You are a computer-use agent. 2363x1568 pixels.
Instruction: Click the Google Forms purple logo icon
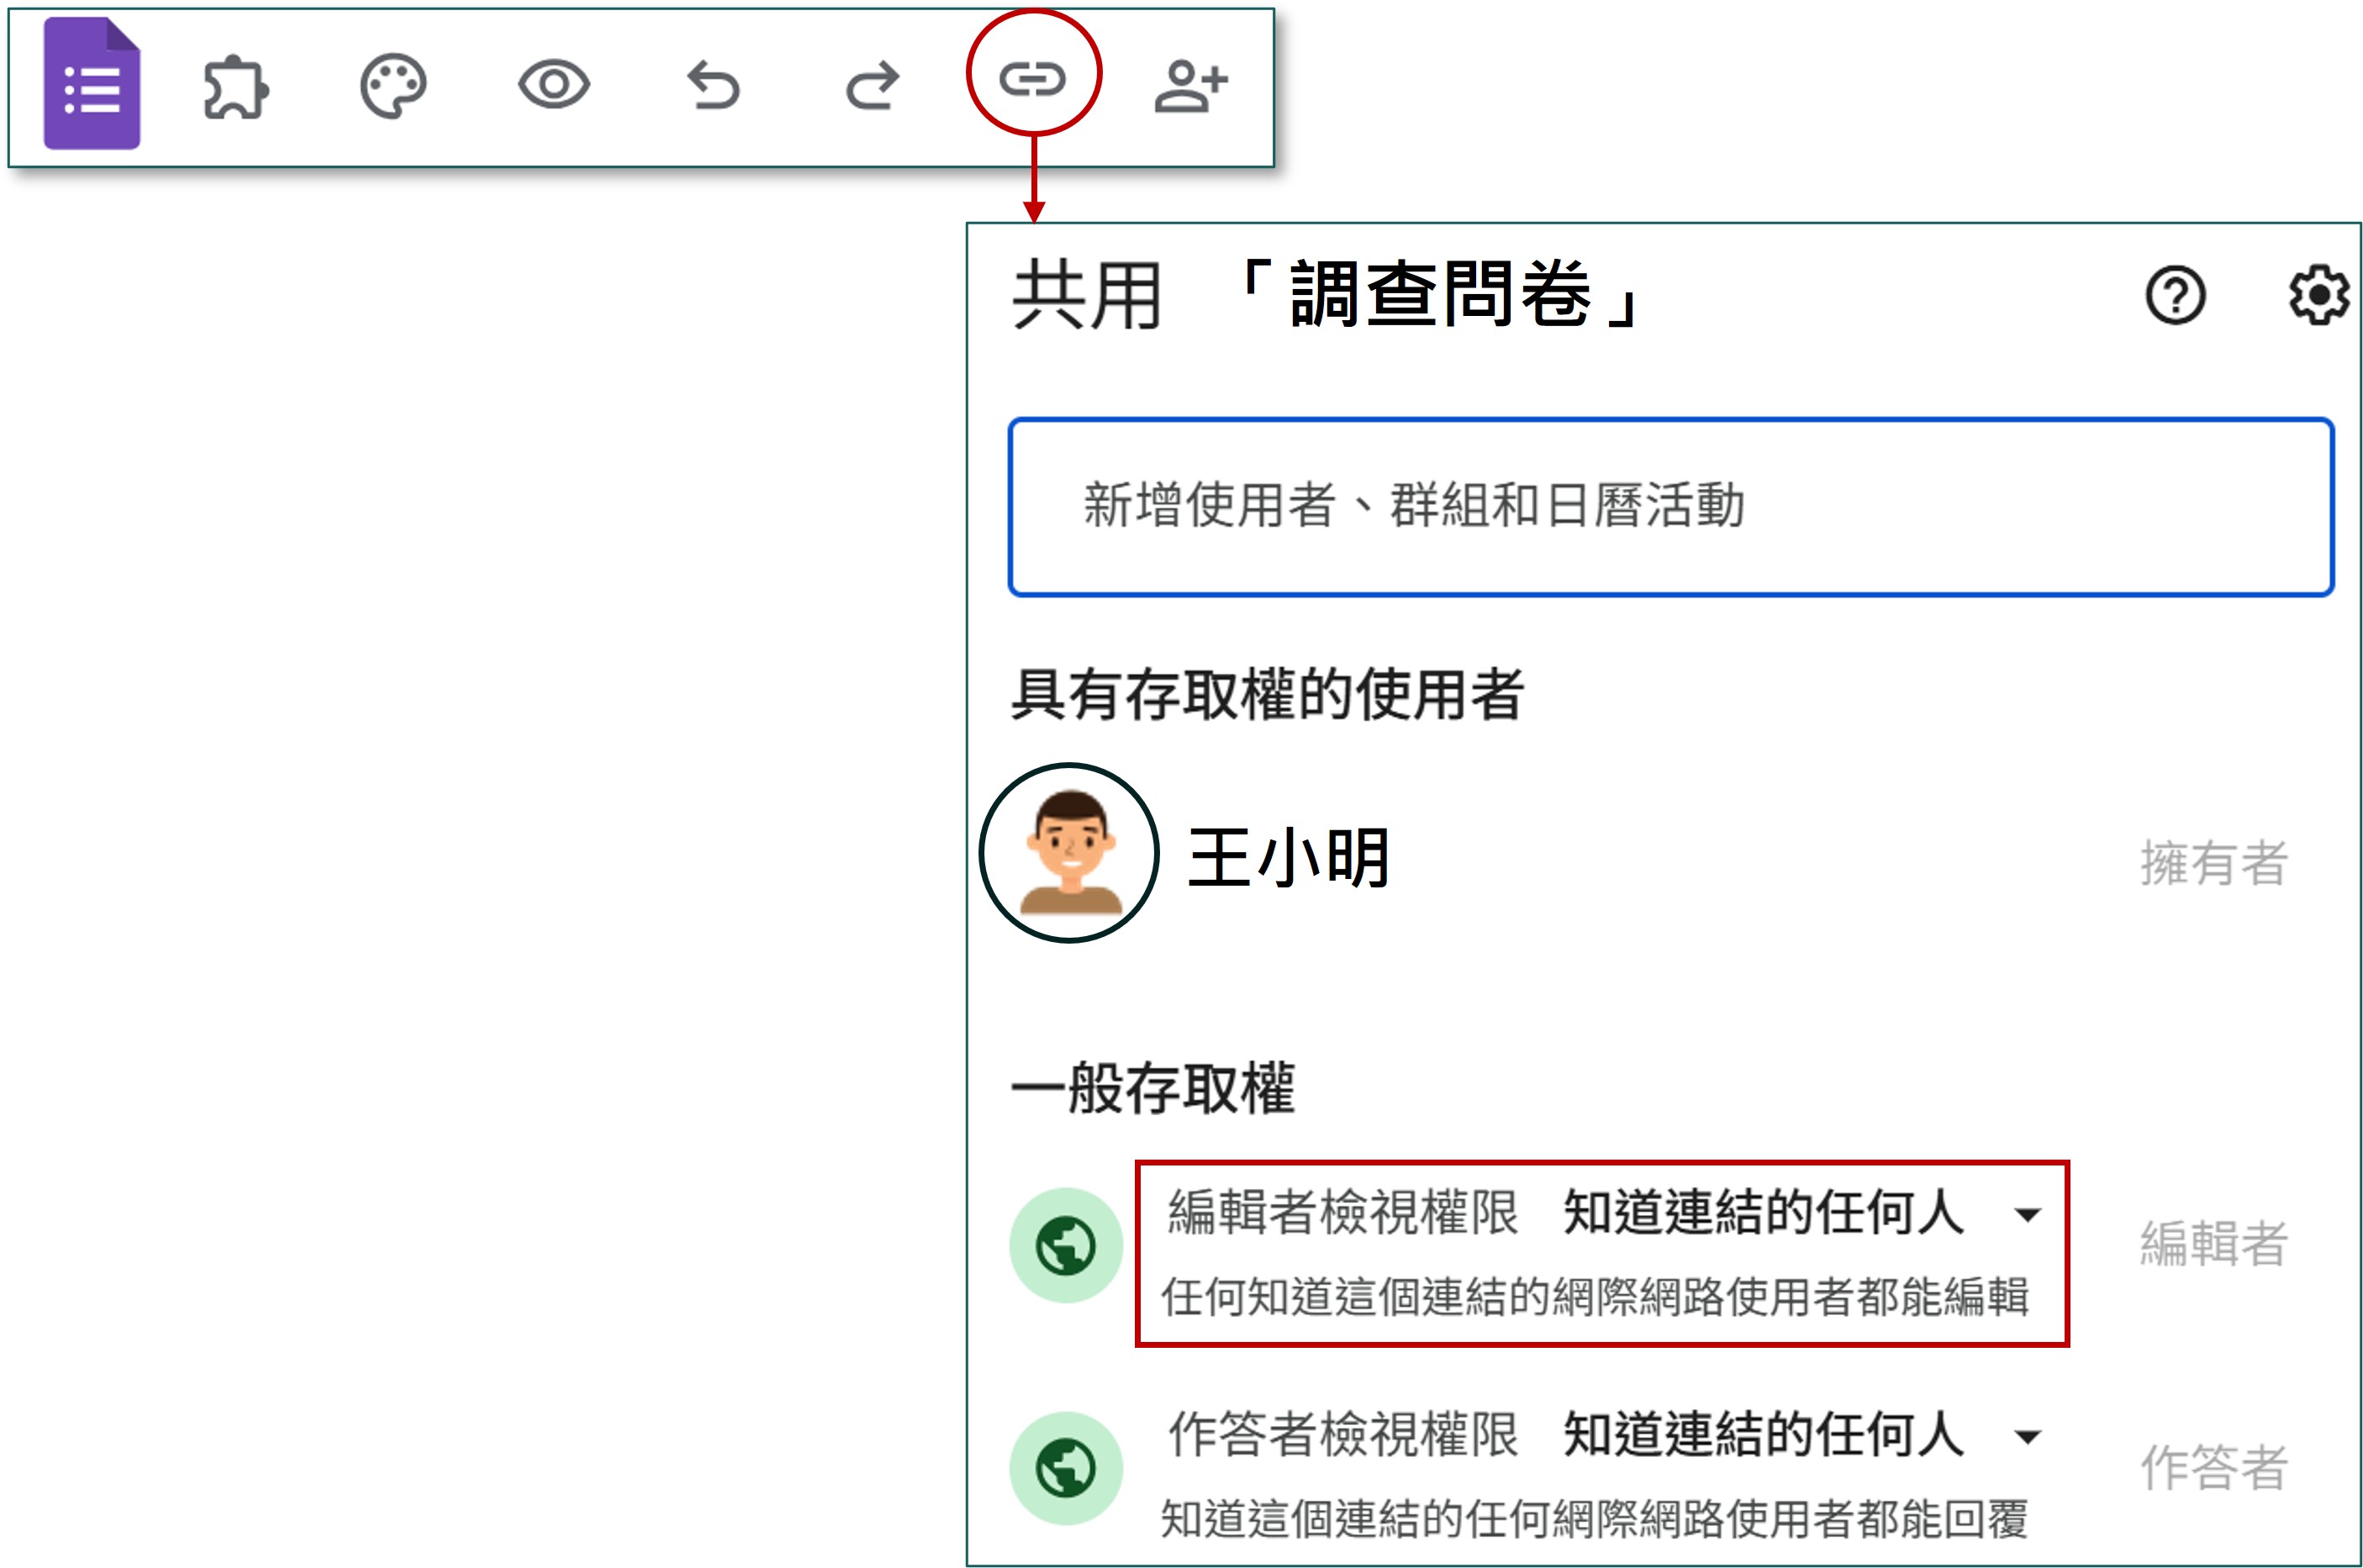tap(92, 85)
